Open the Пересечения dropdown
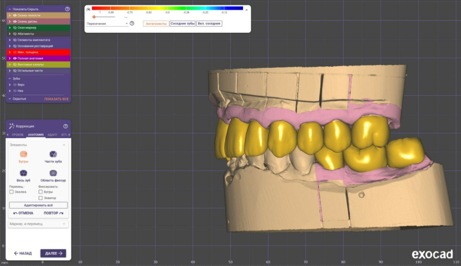The width and height of the screenshot is (461, 266). pos(107,23)
